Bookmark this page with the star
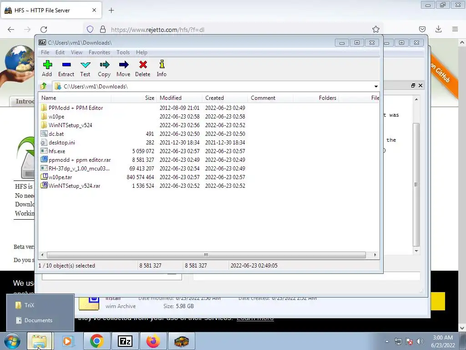466x350 pixels. click(375, 29)
